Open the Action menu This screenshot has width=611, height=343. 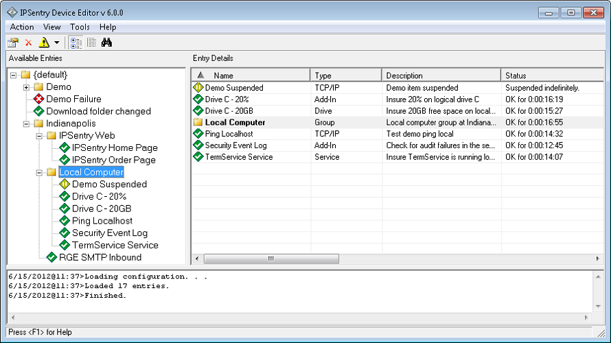22,27
